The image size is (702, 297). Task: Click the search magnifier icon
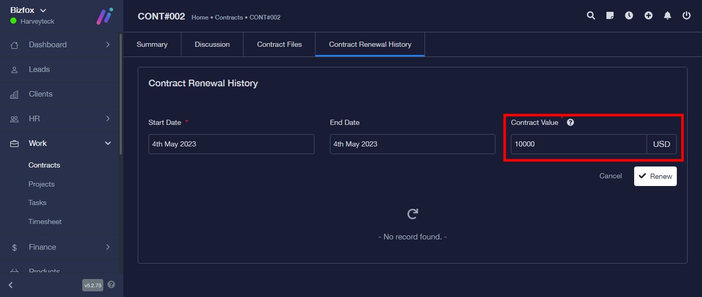(591, 15)
